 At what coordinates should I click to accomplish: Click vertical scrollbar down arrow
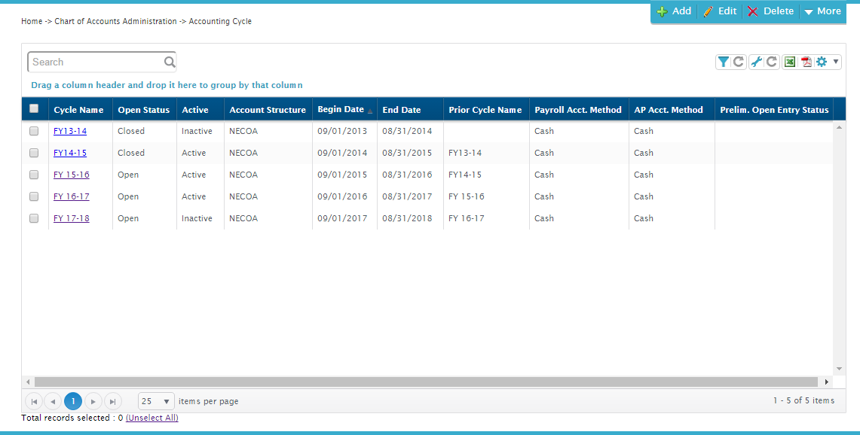click(x=839, y=369)
